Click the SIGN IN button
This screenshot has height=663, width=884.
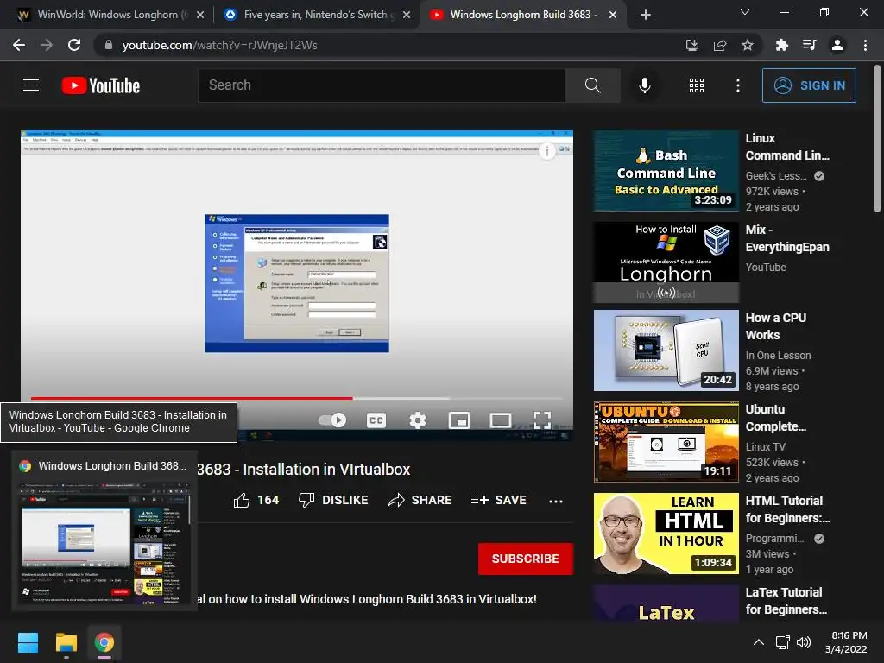pyautogui.click(x=808, y=85)
